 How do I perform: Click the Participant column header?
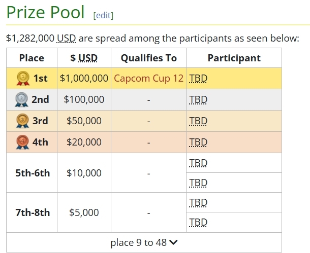pyautogui.click(x=234, y=58)
